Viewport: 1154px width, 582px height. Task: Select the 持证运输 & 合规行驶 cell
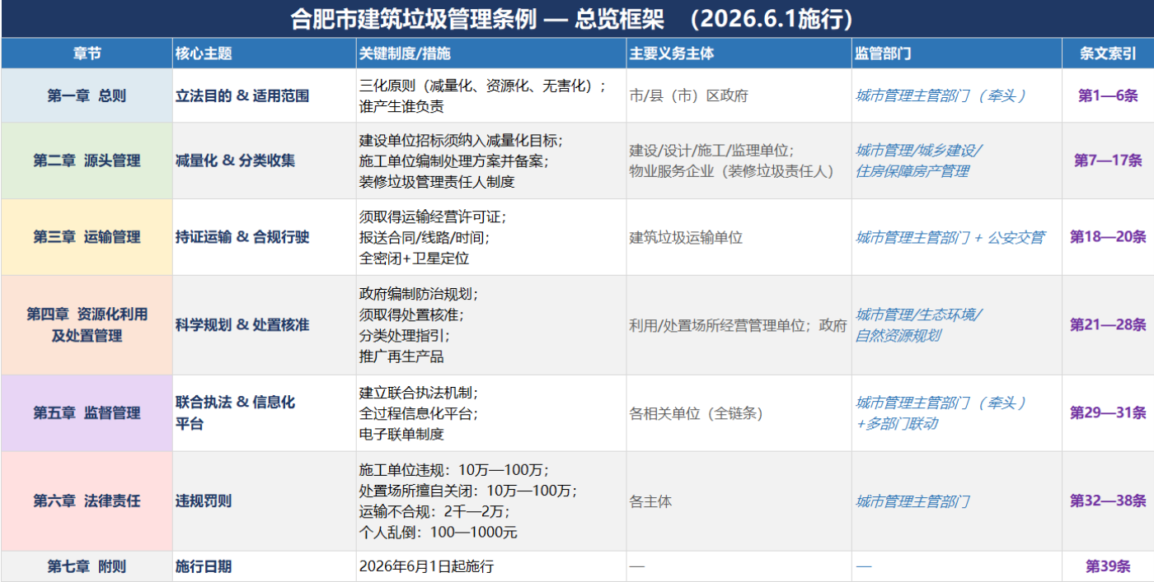point(242,237)
